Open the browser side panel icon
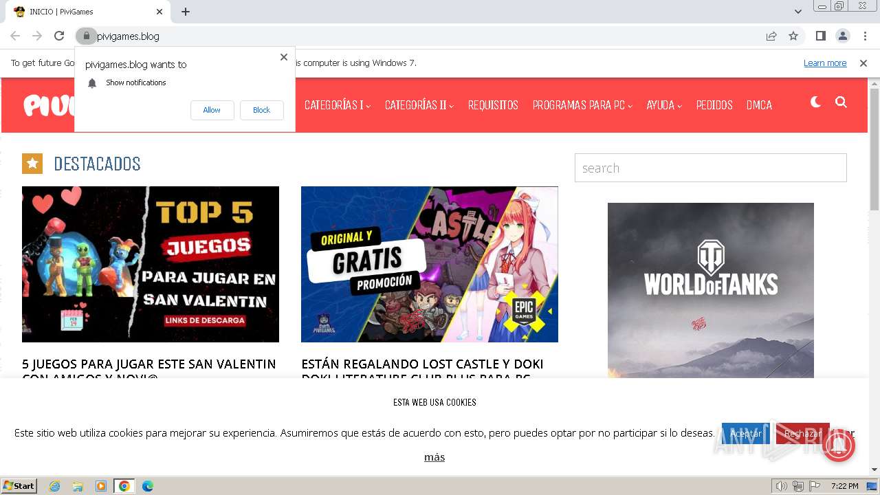Image resolution: width=880 pixels, height=495 pixels. [820, 36]
